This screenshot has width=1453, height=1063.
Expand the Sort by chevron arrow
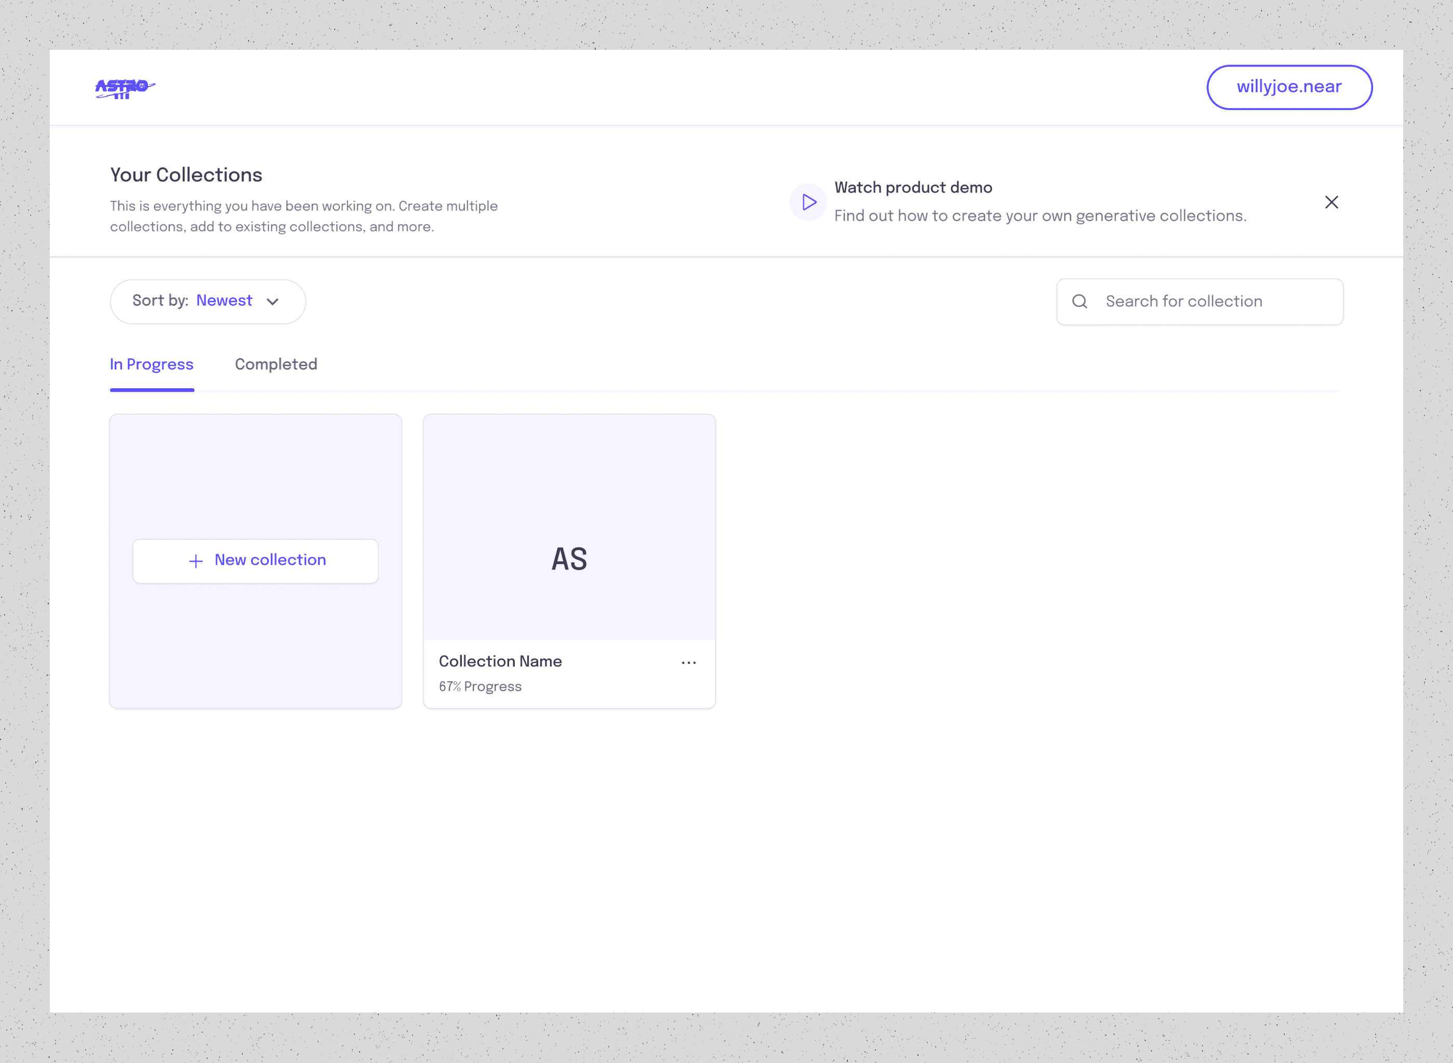pos(273,302)
